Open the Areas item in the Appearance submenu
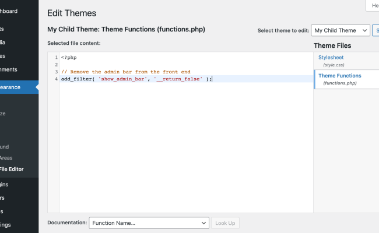The height and width of the screenshot is (233, 379). 6,158
